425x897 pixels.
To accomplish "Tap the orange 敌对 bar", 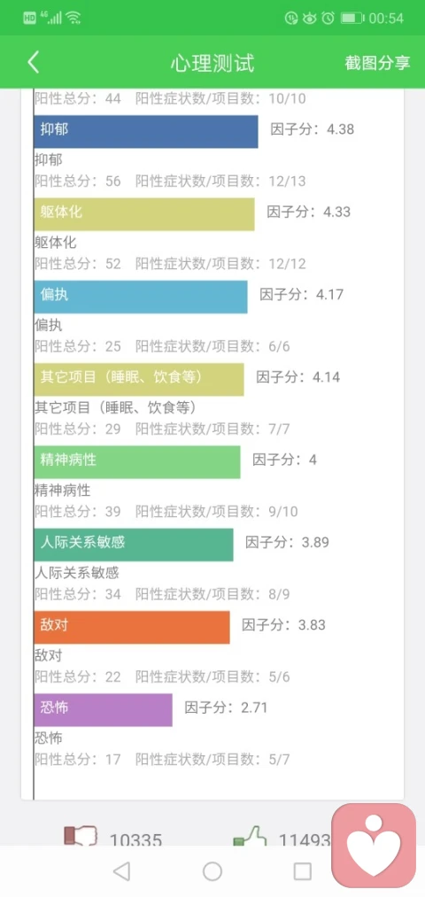I will click(x=132, y=627).
